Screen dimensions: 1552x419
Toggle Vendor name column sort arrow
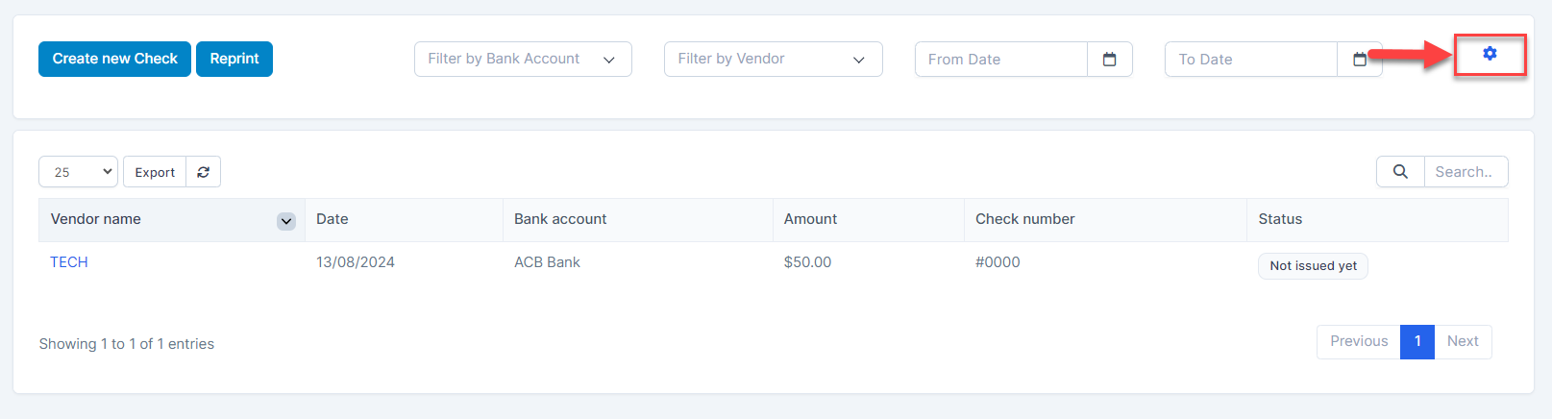286,221
